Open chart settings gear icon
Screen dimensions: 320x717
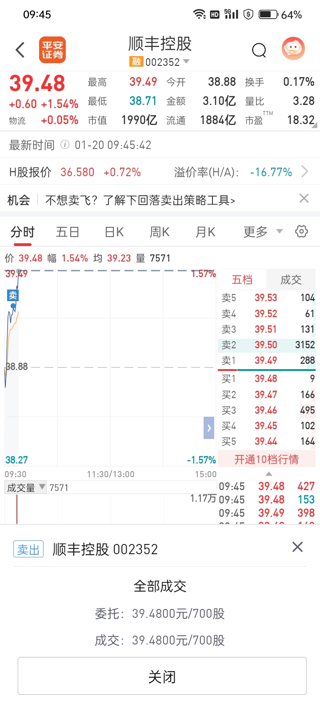301,231
